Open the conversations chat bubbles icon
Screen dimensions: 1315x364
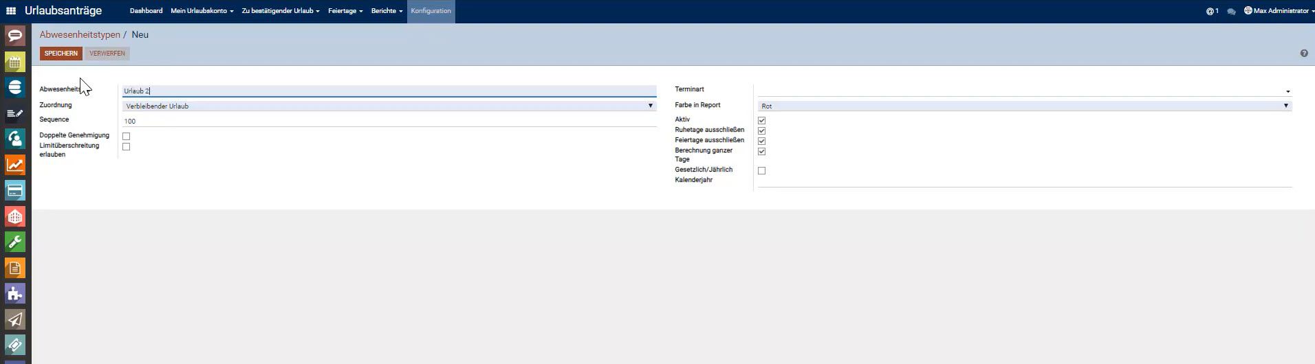click(x=1231, y=12)
